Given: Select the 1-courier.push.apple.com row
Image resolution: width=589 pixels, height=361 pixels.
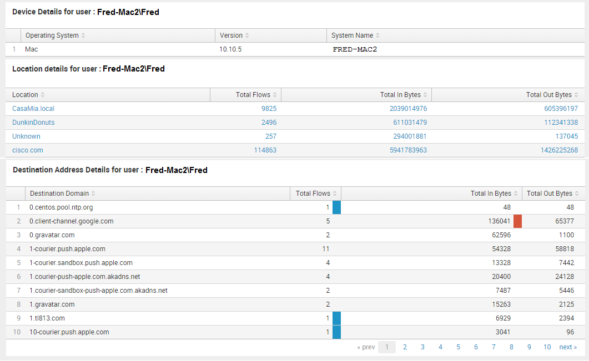Looking at the screenshot, I should (x=67, y=249).
